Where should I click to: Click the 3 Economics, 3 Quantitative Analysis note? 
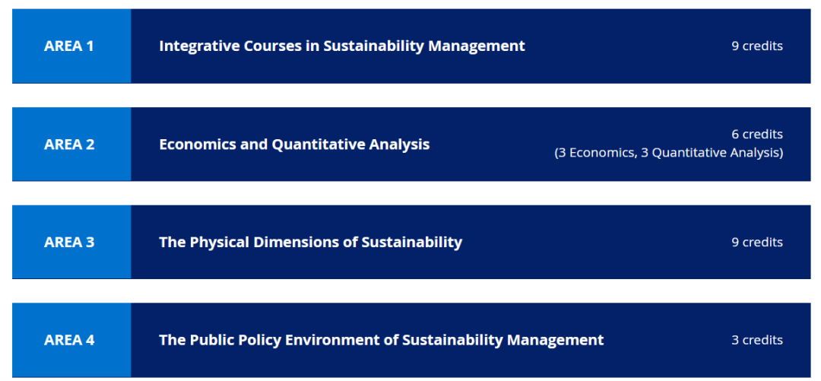tap(669, 153)
